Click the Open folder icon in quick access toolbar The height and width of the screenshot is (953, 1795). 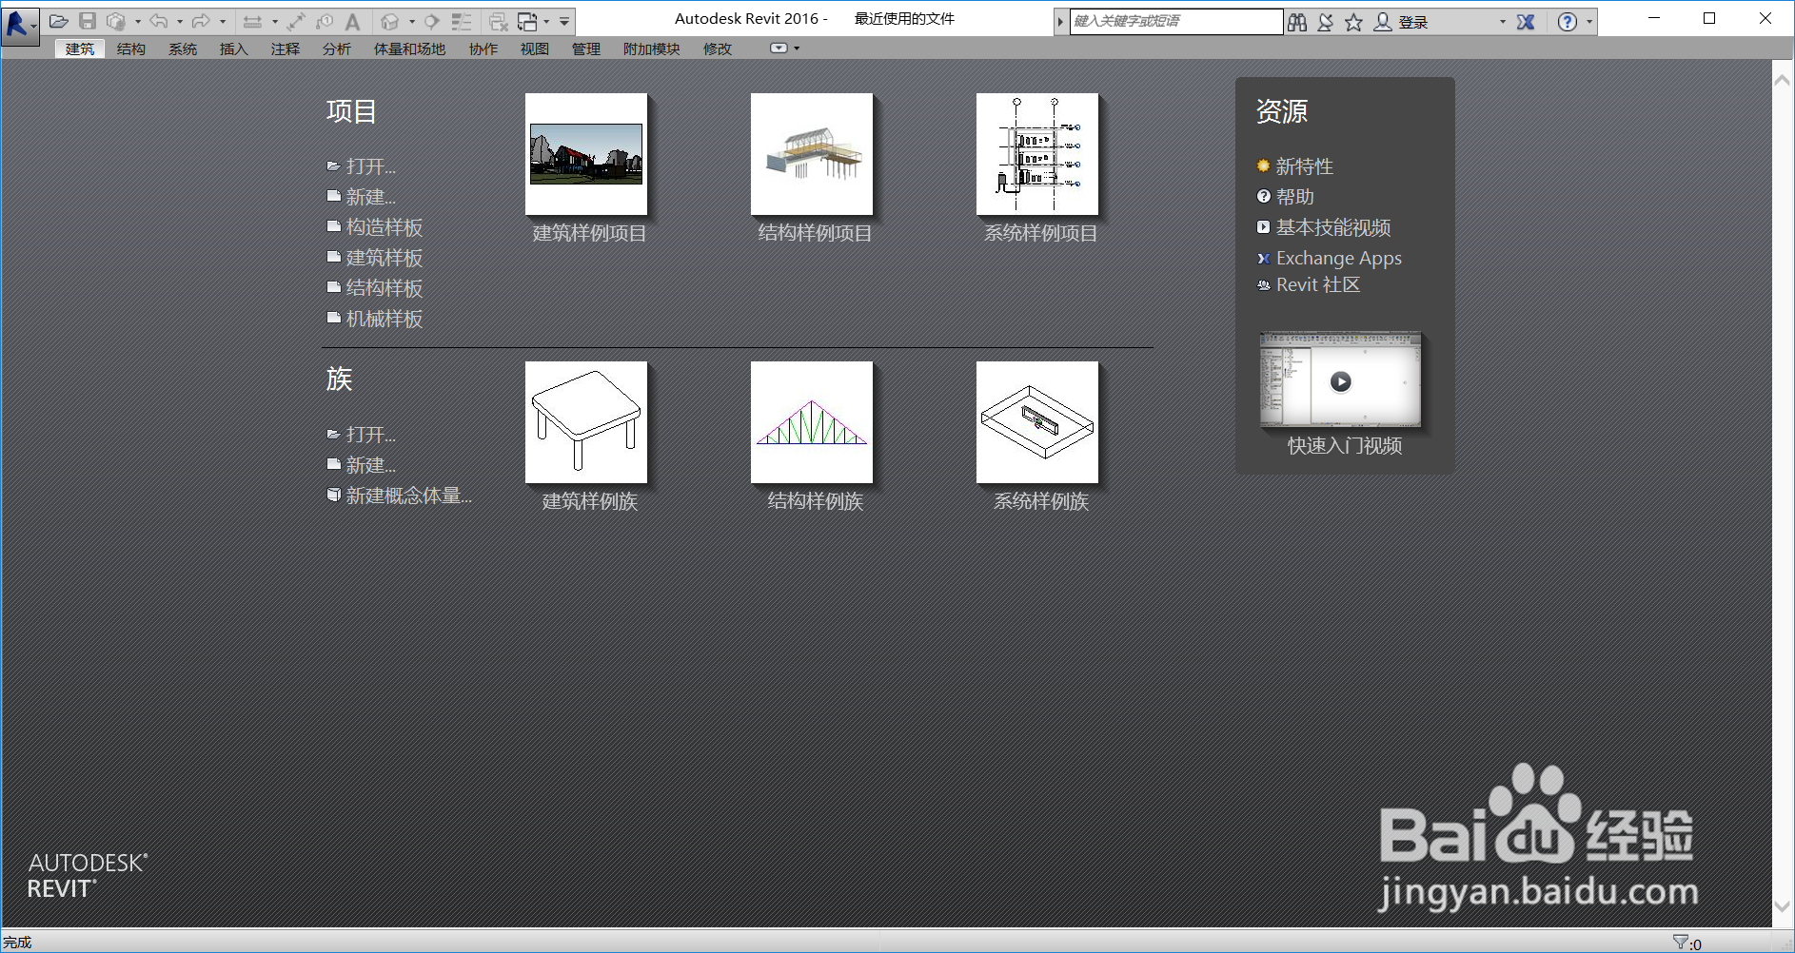tap(59, 21)
